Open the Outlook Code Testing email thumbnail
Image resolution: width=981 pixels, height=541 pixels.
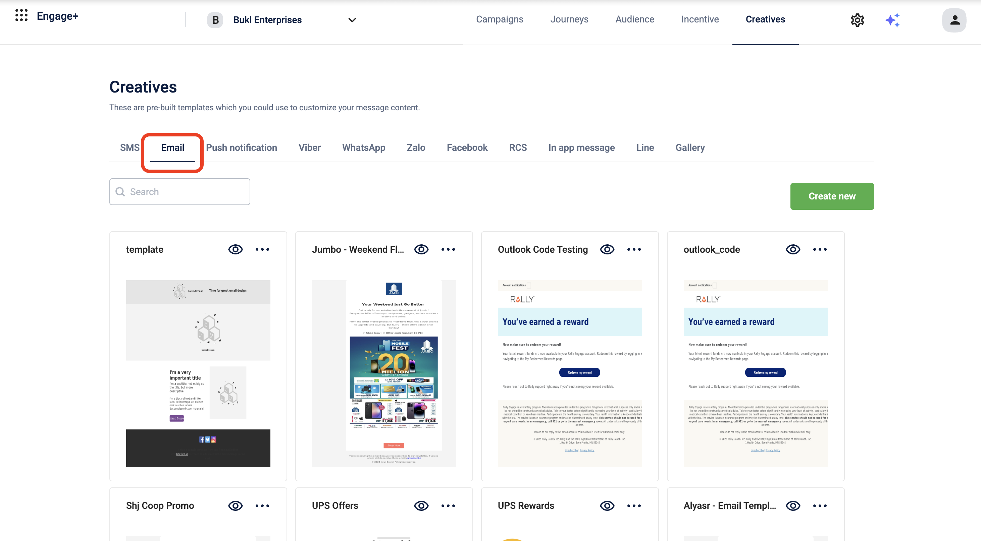coord(570,374)
